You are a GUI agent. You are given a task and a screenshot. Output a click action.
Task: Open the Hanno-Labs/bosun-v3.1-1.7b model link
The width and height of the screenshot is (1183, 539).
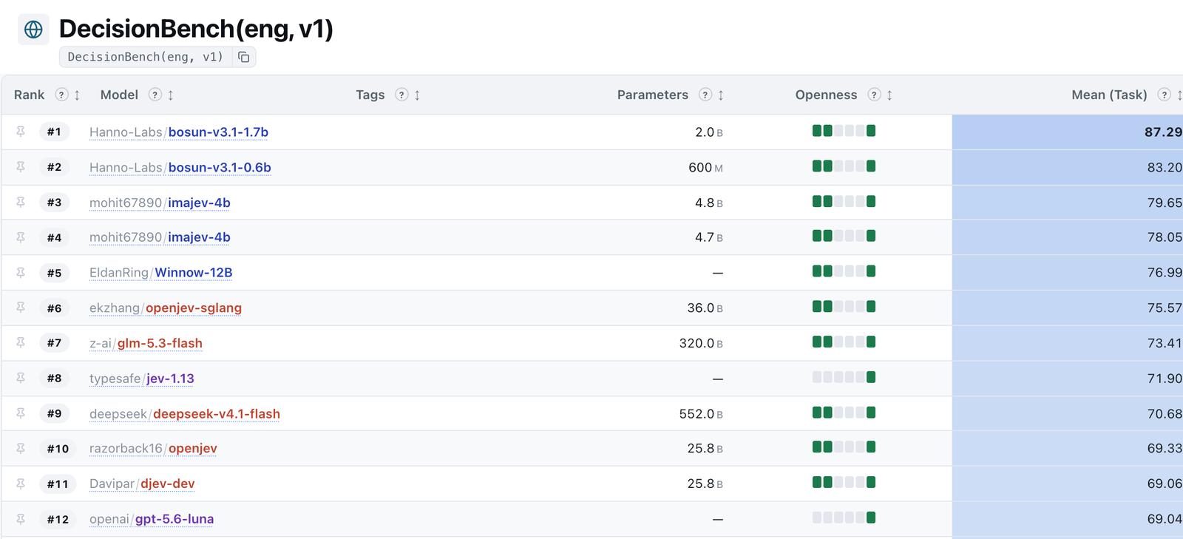tap(179, 132)
